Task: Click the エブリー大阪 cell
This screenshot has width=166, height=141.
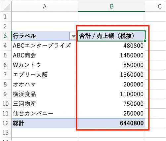Action: coord(45,75)
